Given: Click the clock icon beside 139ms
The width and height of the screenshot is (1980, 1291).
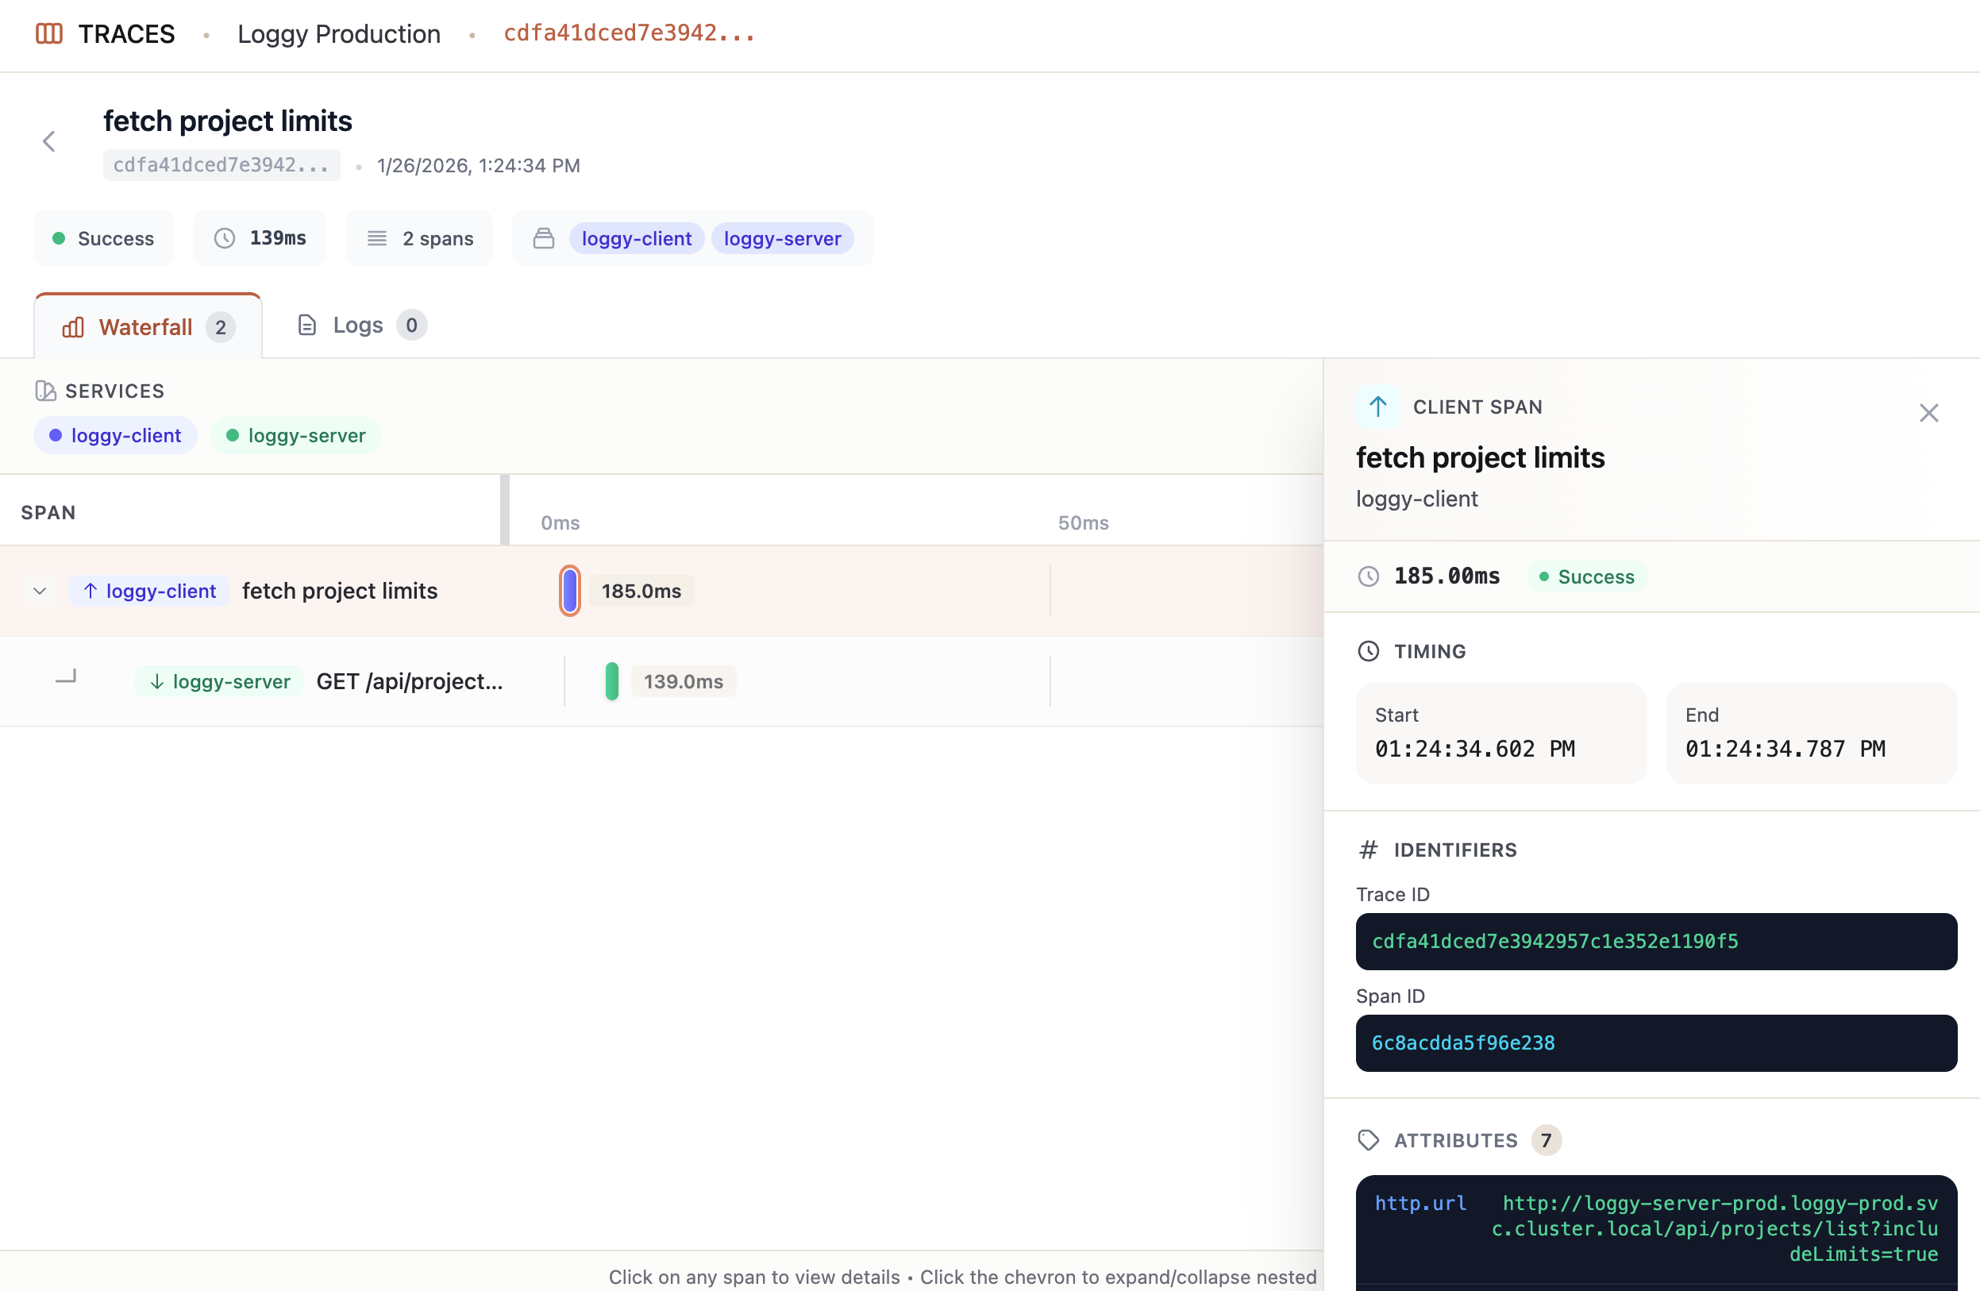Looking at the screenshot, I should [x=225, y=239].
